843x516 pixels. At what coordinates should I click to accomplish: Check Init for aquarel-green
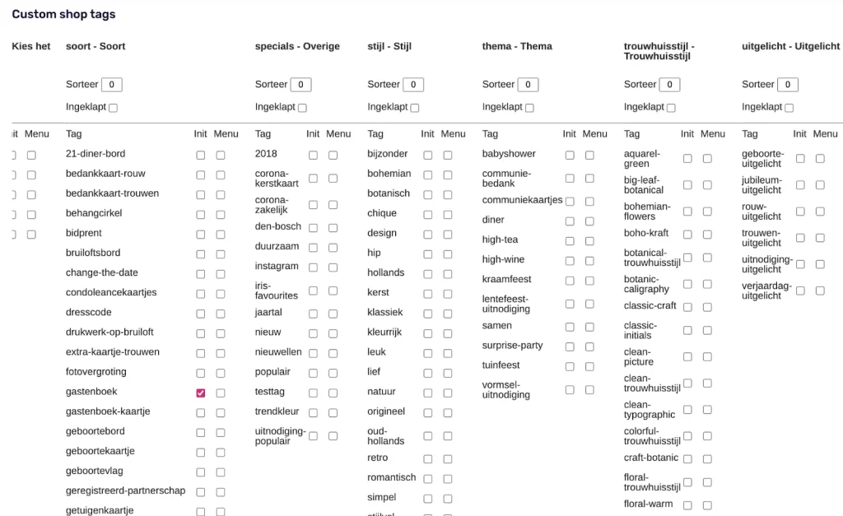[x=688, y=159]
